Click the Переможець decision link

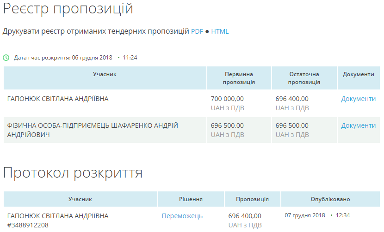pyautogui.click(x=182, y=216)
